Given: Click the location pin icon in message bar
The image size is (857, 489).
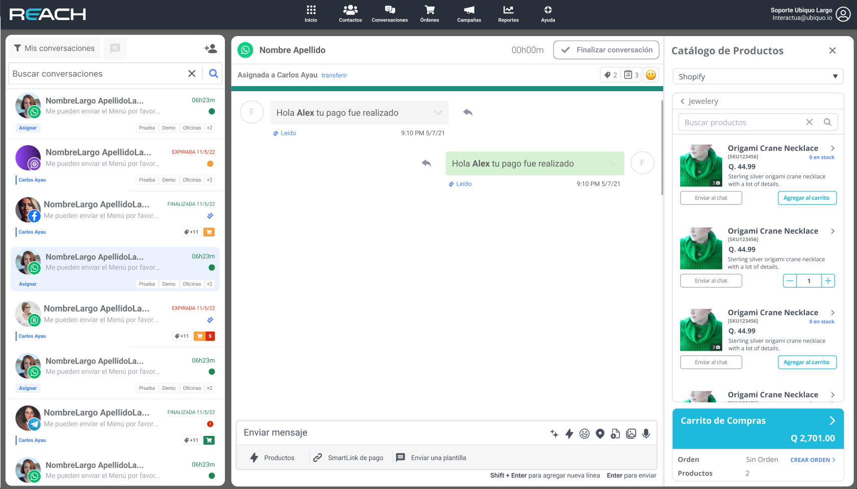Looking at the screenshot, I should [600, 434].
